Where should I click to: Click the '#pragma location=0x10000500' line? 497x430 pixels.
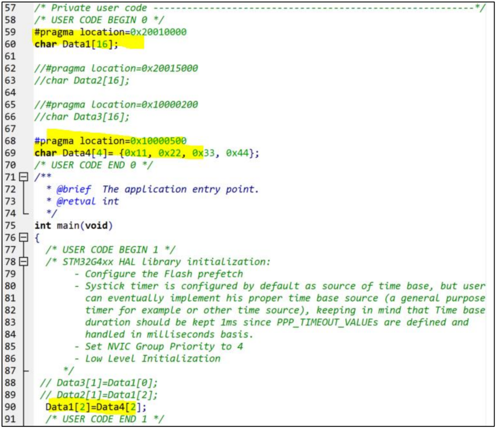click(x=110, y=141)
